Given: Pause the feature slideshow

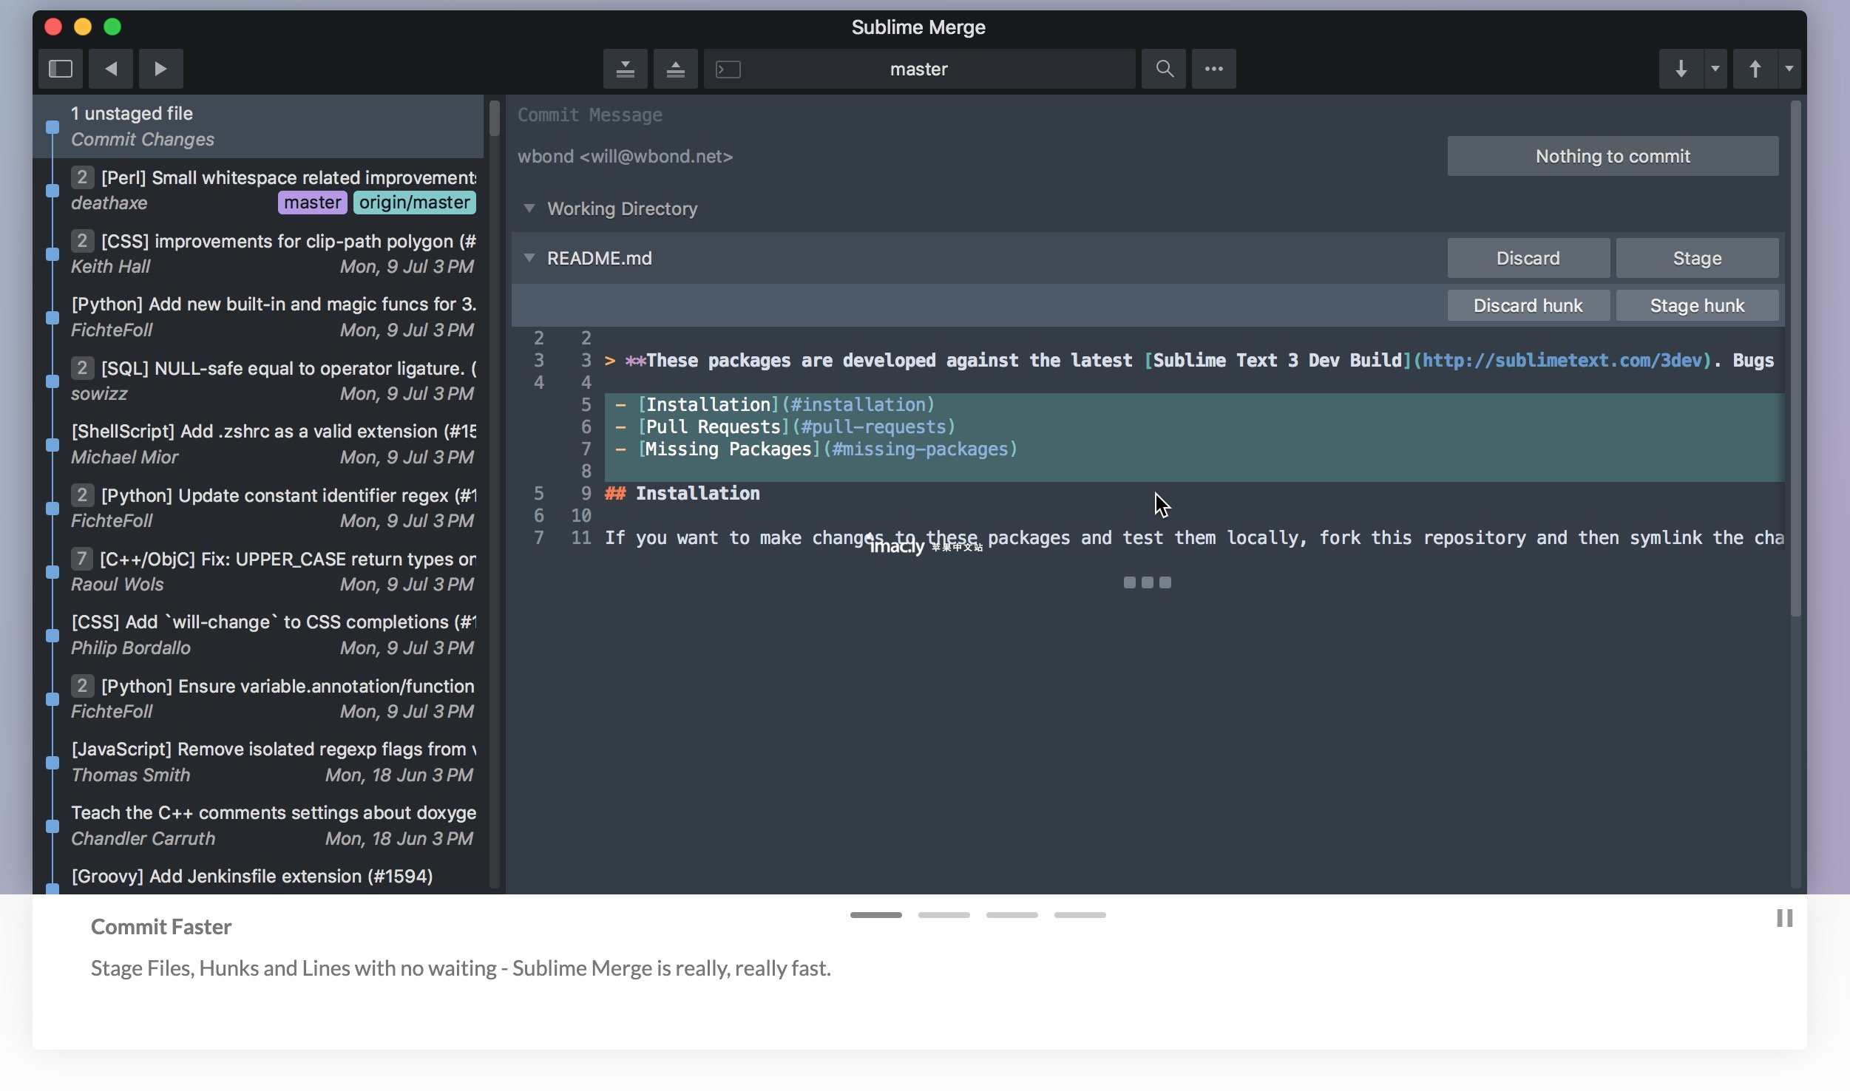Looking at the screenshot, I should (x=1784, y=918).
